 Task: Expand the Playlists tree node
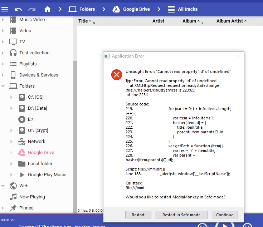tap(3, 64)
